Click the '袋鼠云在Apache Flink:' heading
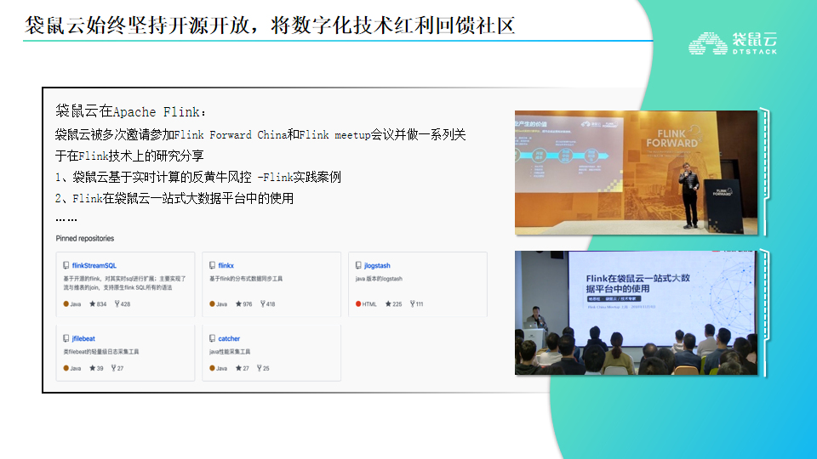This screenshot has width=817, height=459. (x=131, y=111)
